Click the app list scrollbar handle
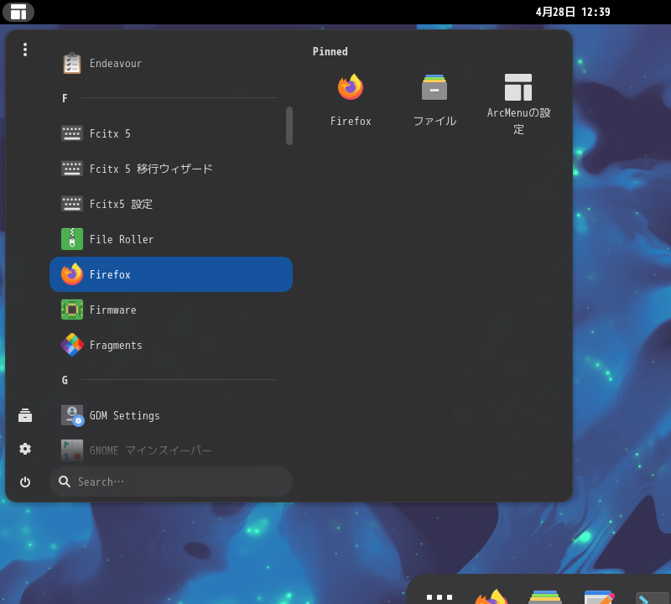Screen dimensions: 671x604 pyautogui.click(x=289, y=126)
